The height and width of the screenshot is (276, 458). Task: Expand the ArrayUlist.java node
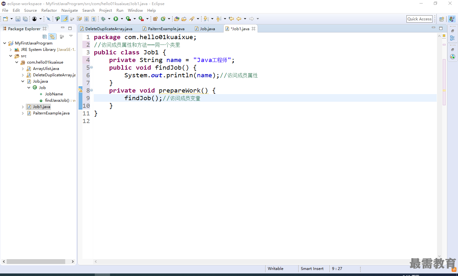(23, 69)
